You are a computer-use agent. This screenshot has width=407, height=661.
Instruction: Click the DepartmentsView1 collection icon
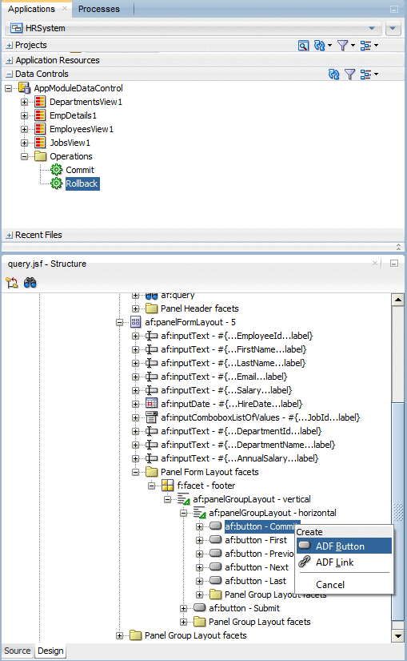[40, 102]
